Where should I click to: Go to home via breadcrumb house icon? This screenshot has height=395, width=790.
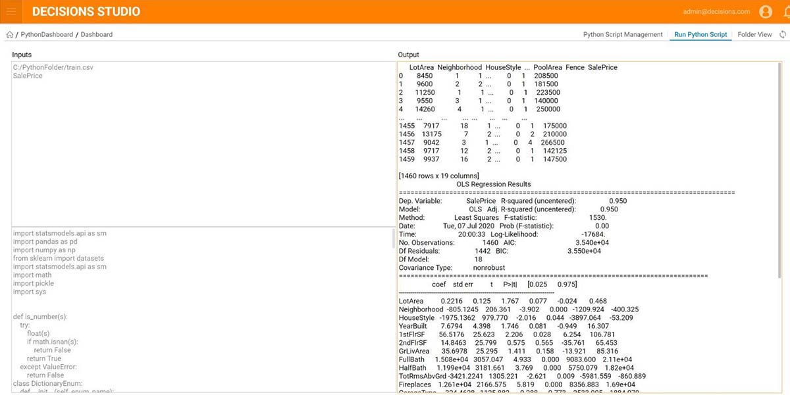tap(9, 35)
